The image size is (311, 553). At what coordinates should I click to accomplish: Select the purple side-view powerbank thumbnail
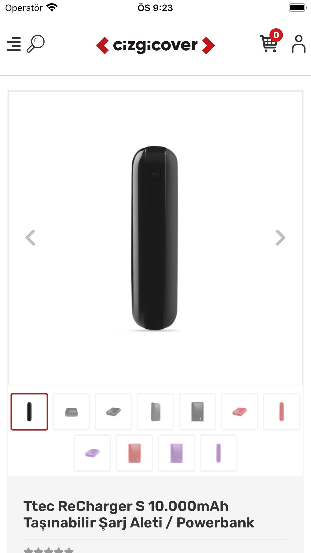click(x=219, y=453)
